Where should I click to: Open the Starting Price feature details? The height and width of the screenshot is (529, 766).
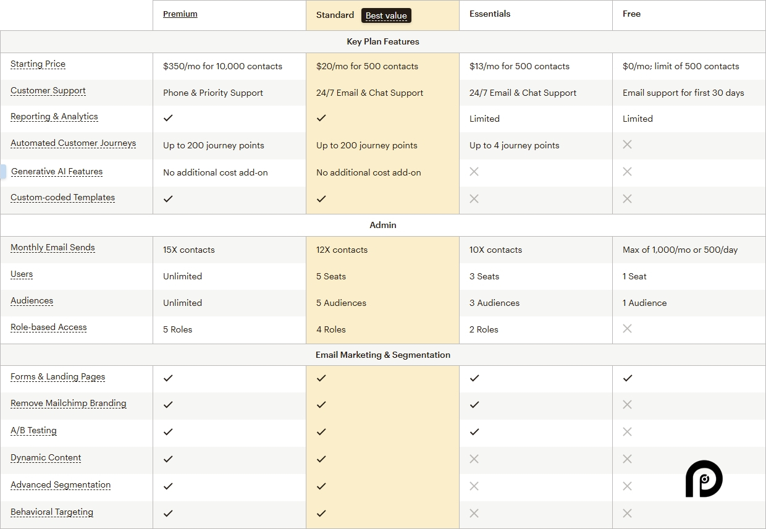click(x=38, y=64)
